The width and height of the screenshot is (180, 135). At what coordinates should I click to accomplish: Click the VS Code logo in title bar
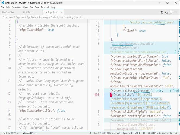point(2,2)
